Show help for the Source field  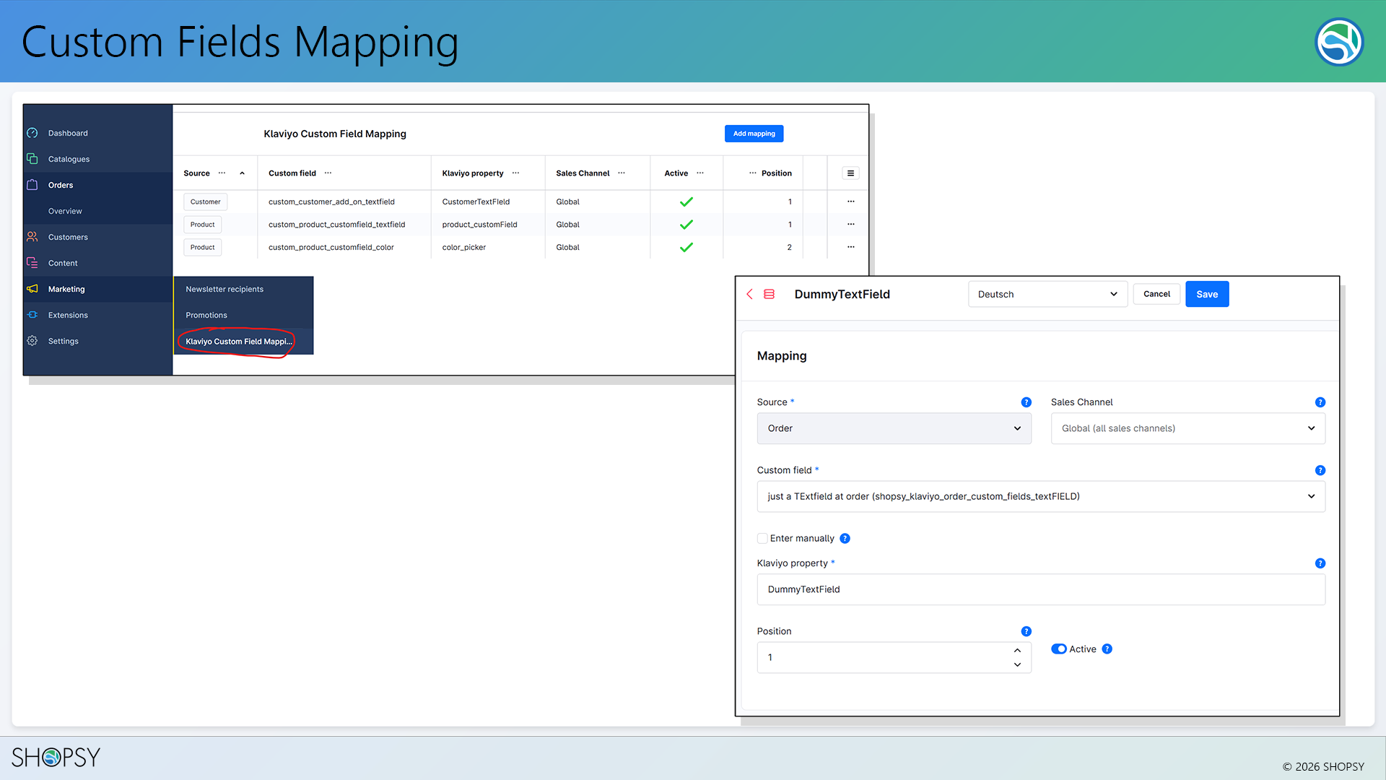point(1026,402)
